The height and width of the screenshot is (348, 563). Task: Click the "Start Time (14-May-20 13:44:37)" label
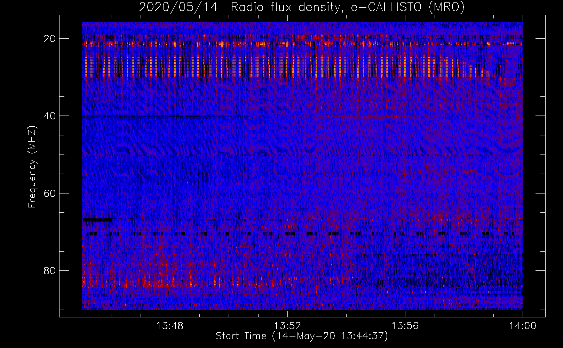pyautogui.click(x=302, y=336)
